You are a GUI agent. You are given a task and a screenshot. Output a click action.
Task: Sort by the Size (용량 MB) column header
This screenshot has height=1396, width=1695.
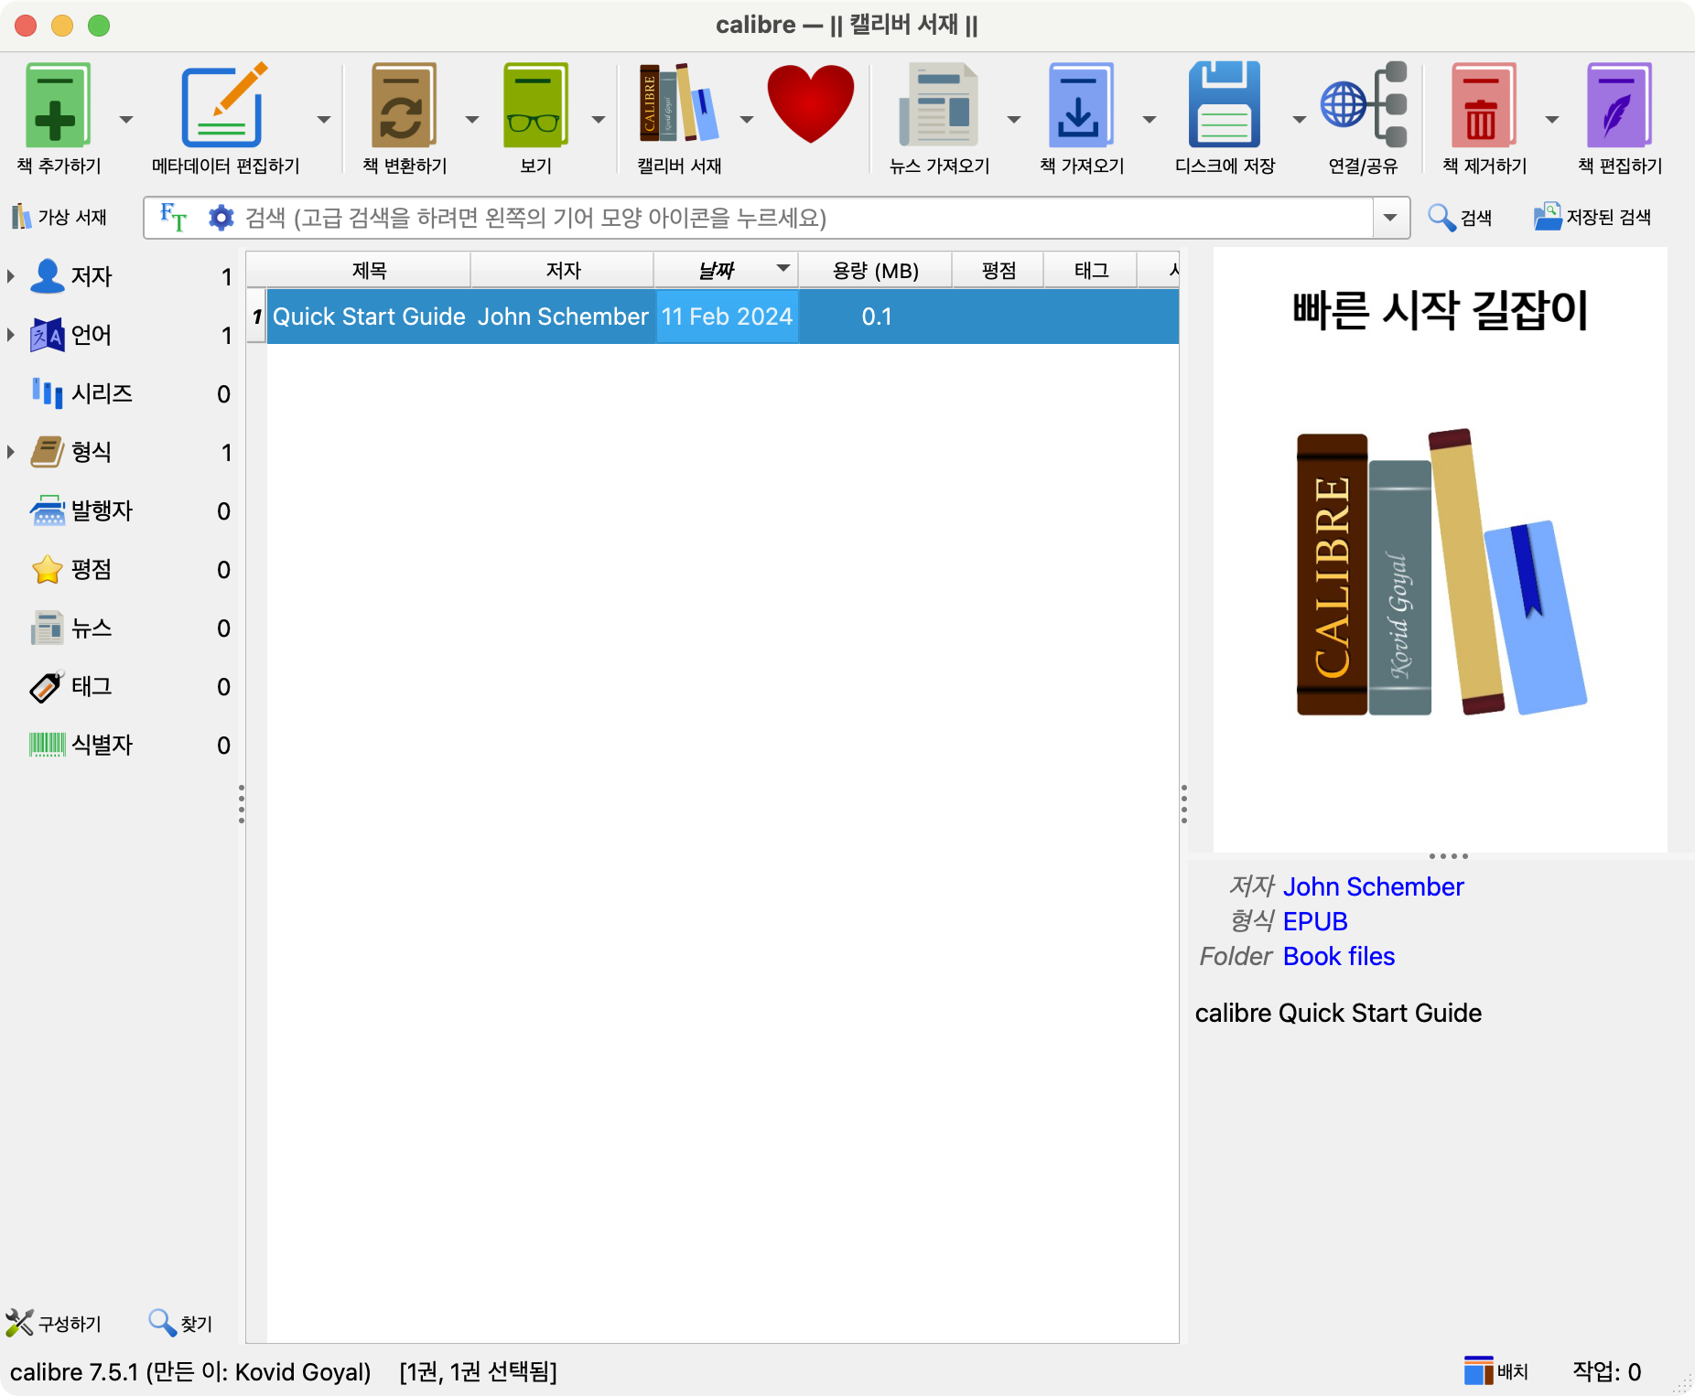pyautogui.click(x=875, y=270)
